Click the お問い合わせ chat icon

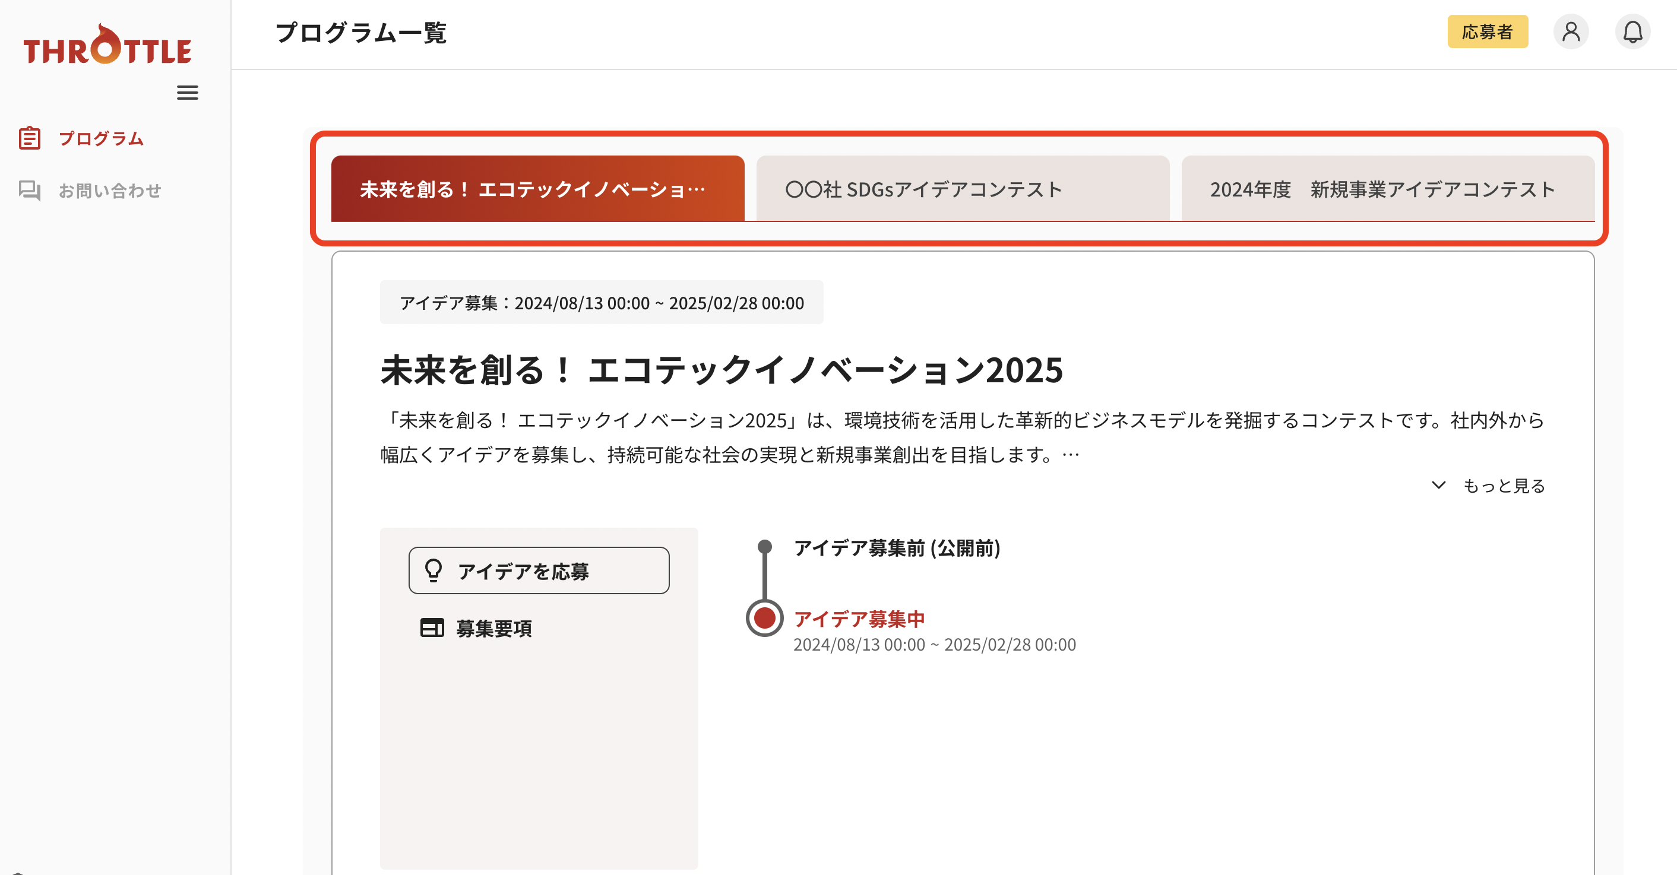(x=30, y=191)
